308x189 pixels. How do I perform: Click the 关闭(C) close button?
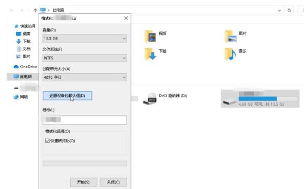pos(113,182)
